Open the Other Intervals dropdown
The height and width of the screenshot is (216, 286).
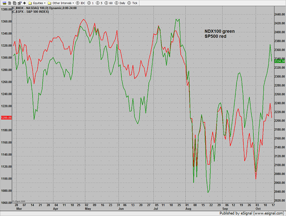point(61,3)
